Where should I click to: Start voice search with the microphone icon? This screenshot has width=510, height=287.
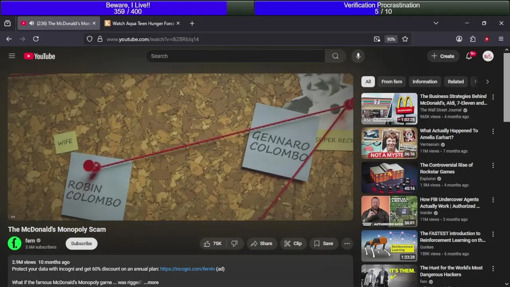coord(358,56)
